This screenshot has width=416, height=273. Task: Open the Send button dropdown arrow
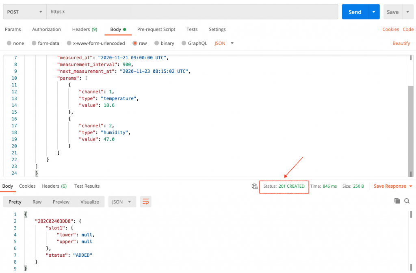pos(374,12)
